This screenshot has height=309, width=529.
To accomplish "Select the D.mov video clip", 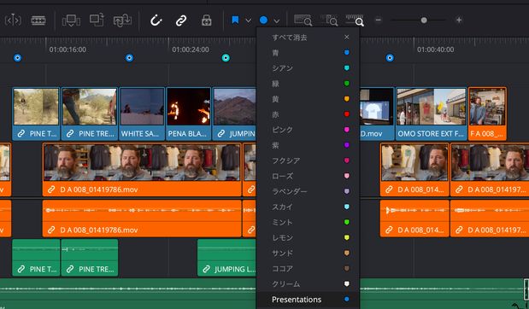I will click(x=377, y=114).
